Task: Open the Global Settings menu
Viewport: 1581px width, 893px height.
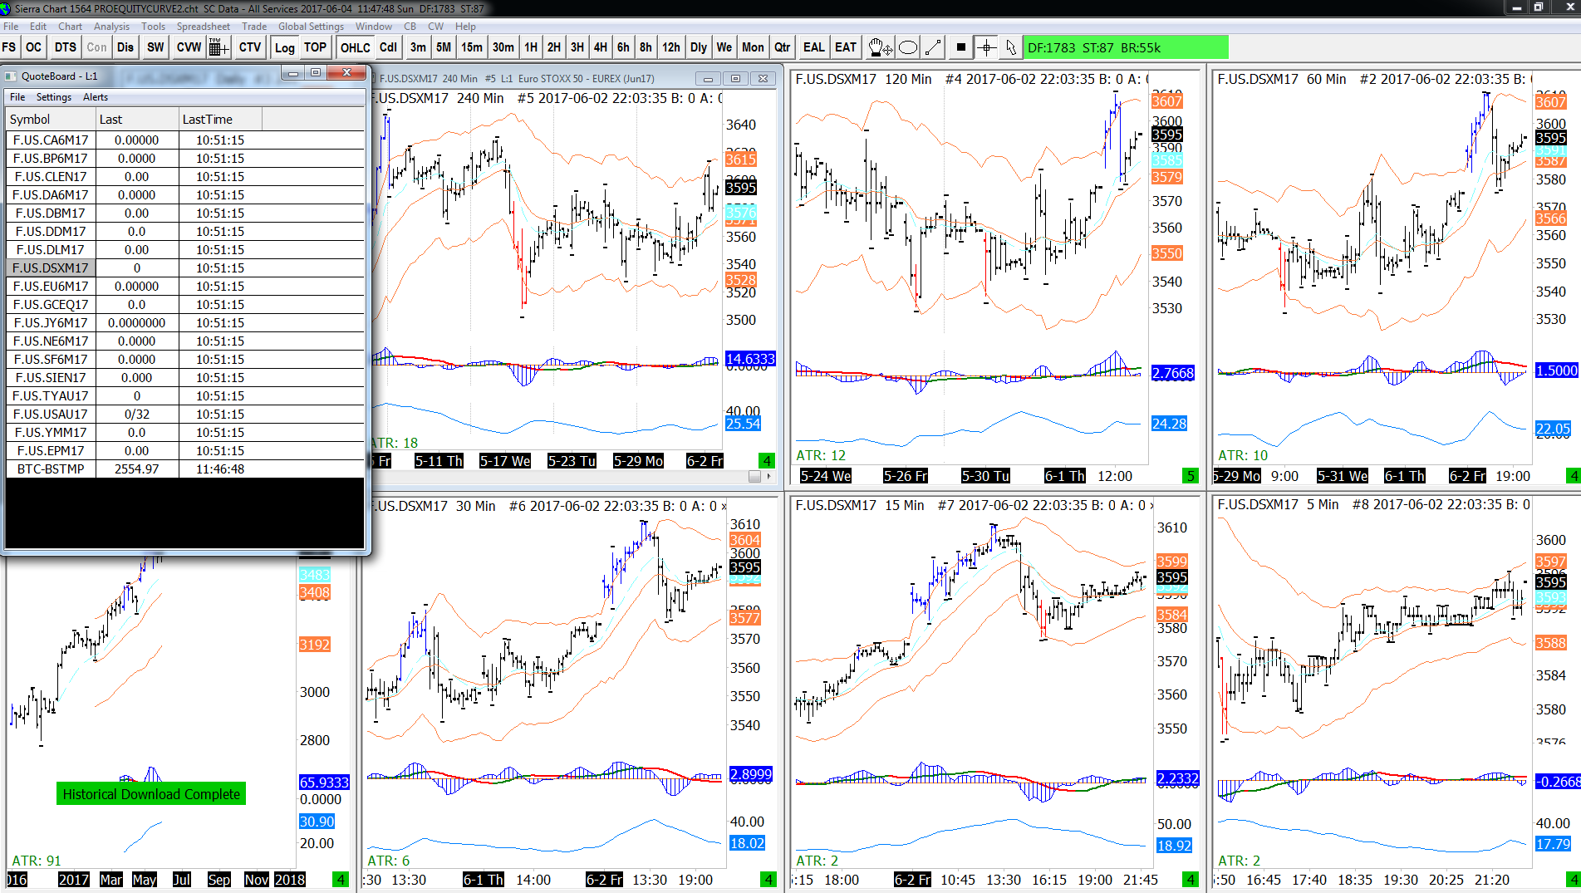Action: tap(311, 27)
